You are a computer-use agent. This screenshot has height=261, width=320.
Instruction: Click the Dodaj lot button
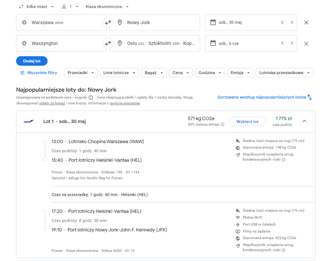32,61
